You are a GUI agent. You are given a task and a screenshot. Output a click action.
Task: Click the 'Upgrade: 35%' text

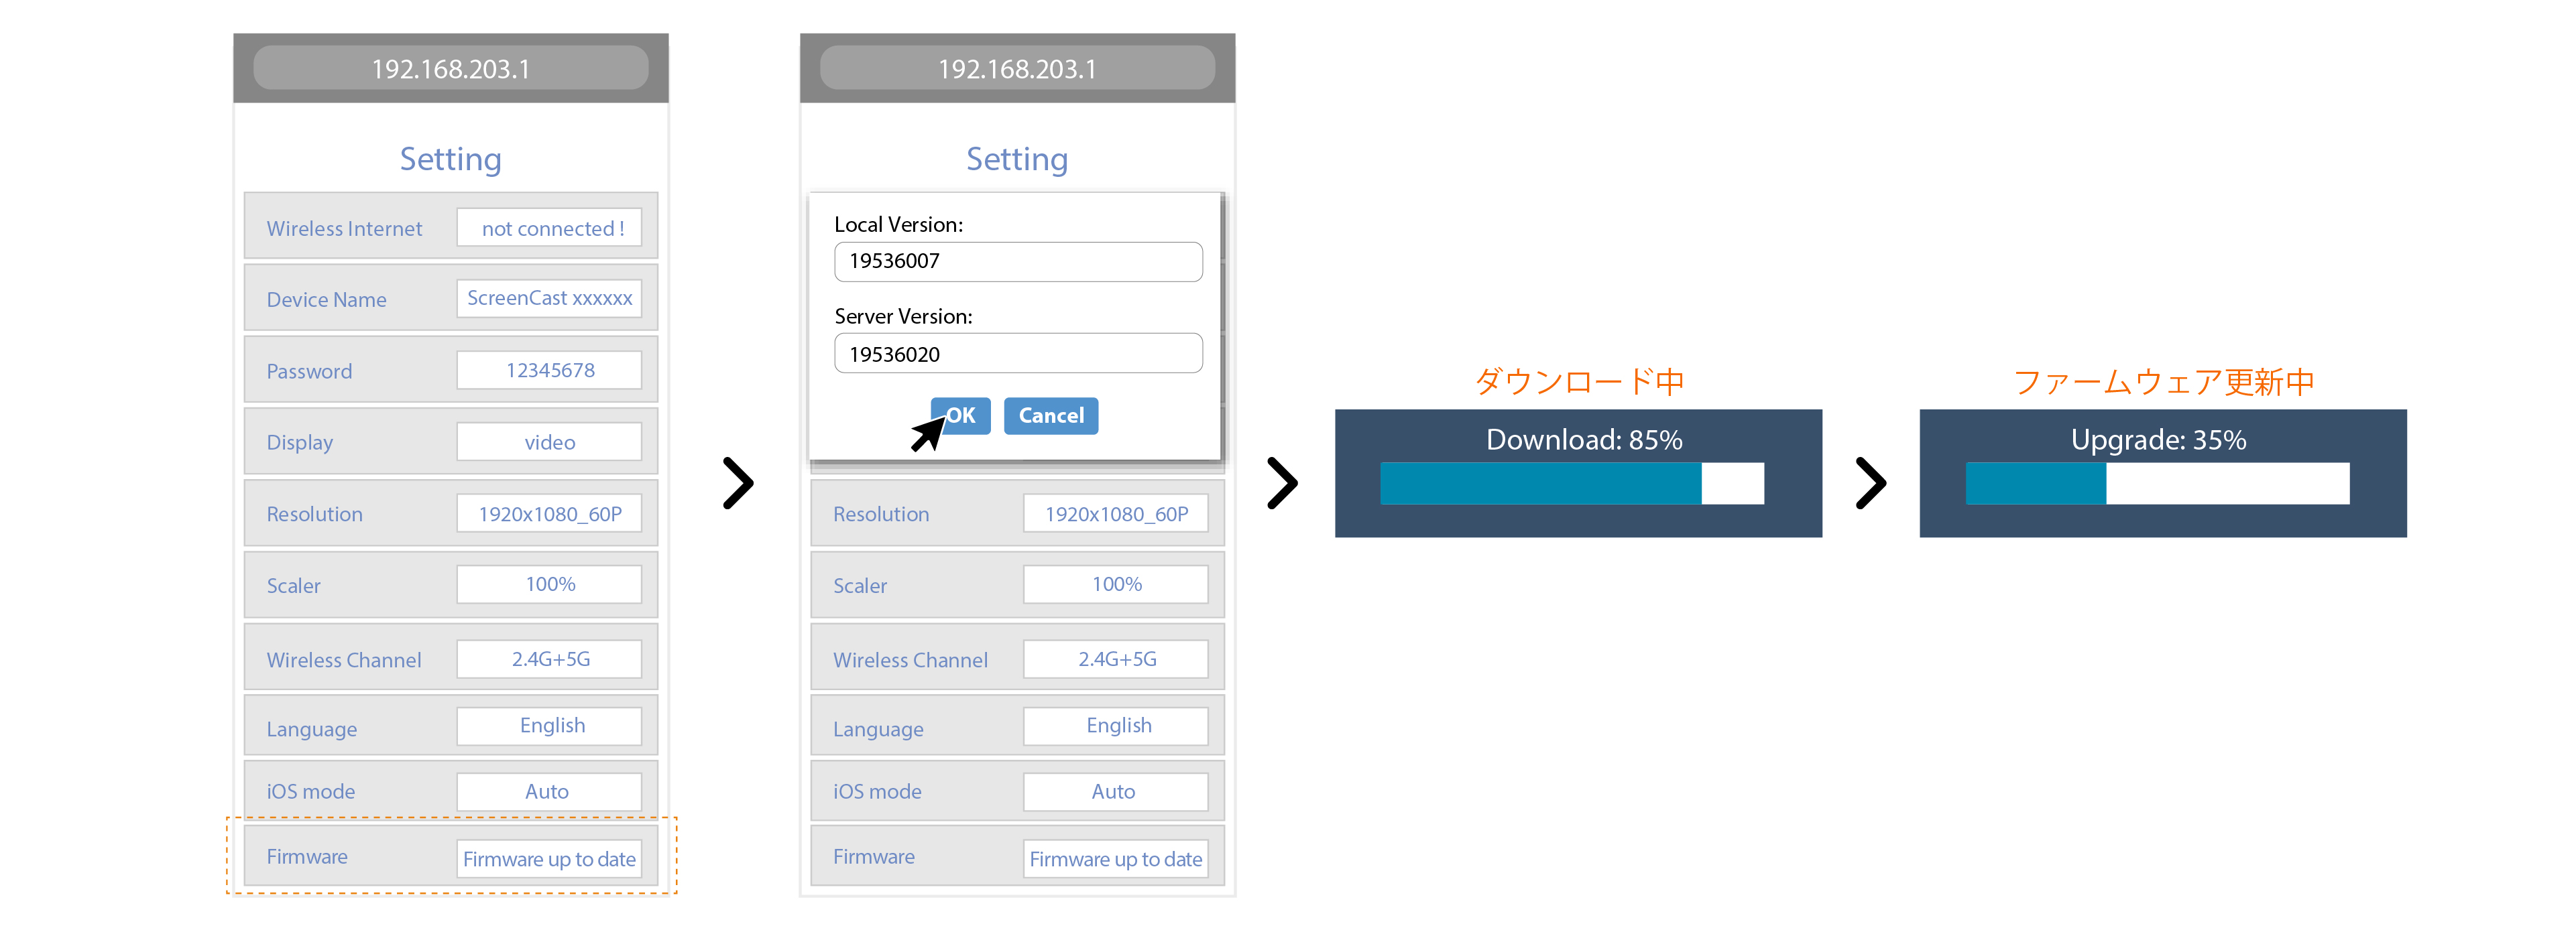click(2158, 440)
